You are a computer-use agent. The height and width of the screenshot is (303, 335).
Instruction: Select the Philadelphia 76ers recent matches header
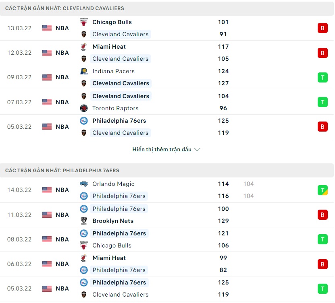[62, 170]
